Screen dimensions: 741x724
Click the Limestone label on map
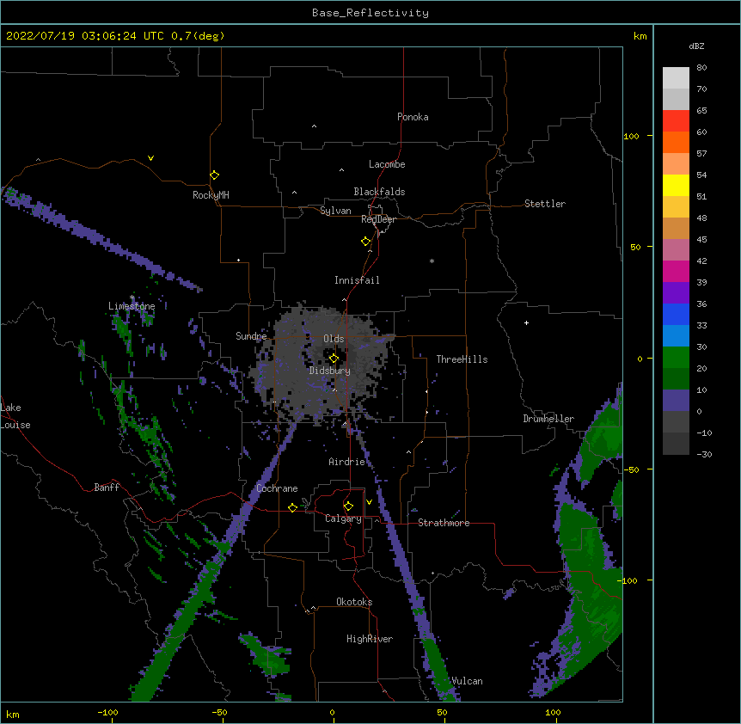click(132, 306)
